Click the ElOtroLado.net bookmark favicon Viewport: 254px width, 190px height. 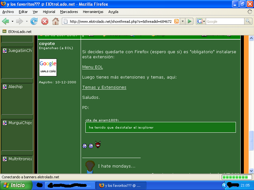coord(4,31)
